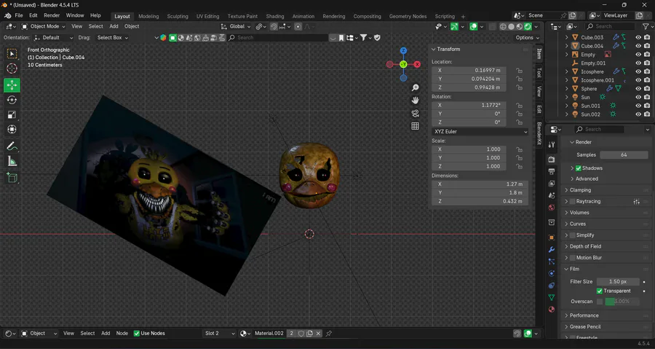Viewport: 655px width, 349px height.
Task: Open the Select Box drag dropdown
Action: coord(112,38)
